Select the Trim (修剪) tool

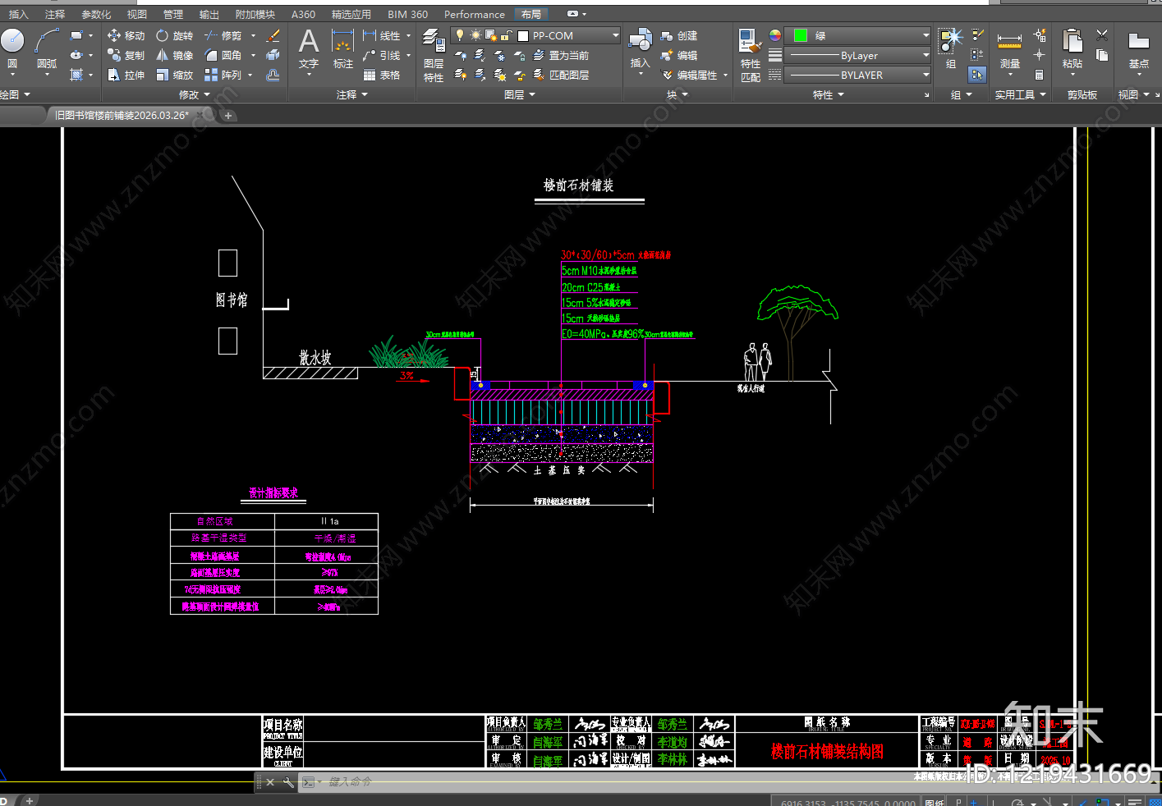pos(223,36)
